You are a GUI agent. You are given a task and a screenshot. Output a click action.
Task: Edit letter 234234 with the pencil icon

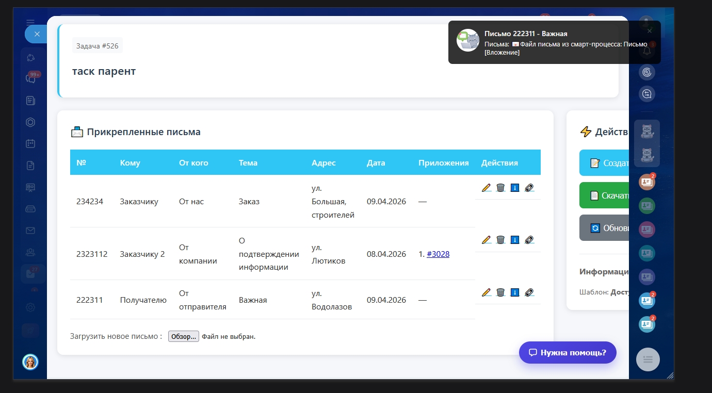tap(486, 188)
